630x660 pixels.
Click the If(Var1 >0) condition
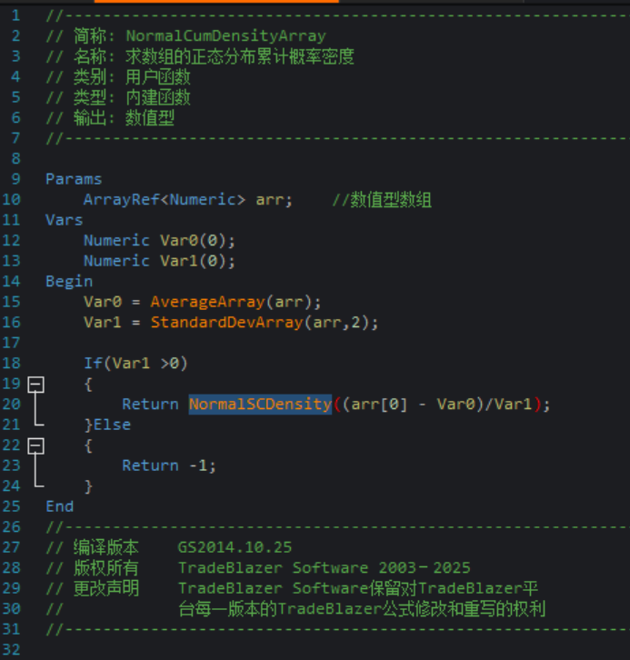(135, 364)
